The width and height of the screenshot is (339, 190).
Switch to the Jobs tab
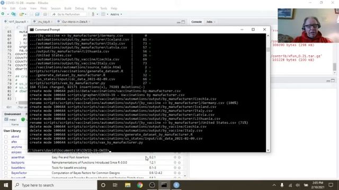(x=209, y=22)
